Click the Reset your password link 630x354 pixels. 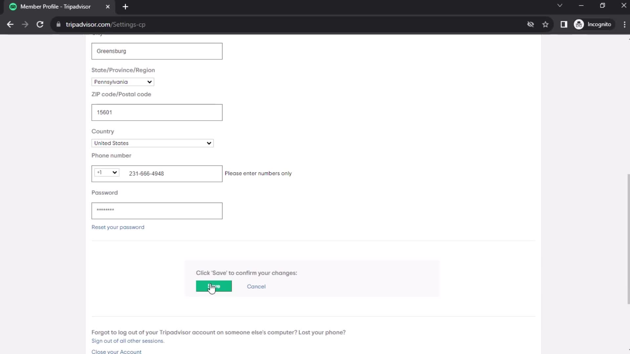click(118, 227)
